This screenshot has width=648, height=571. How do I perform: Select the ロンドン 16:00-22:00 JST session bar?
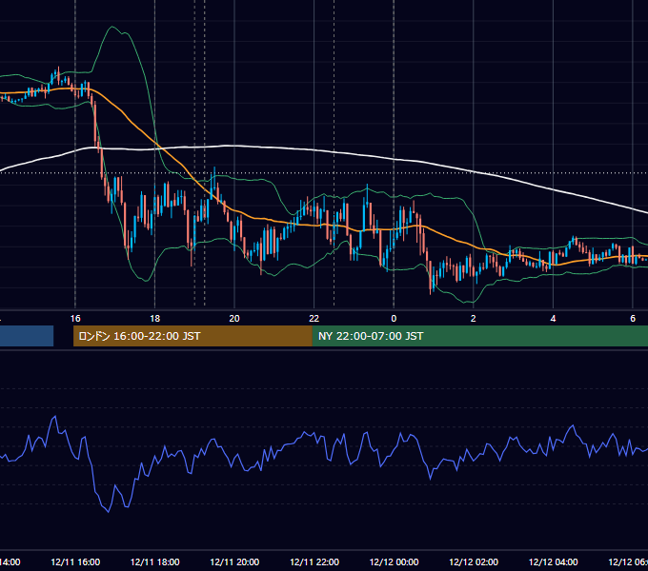coord(192,336)
